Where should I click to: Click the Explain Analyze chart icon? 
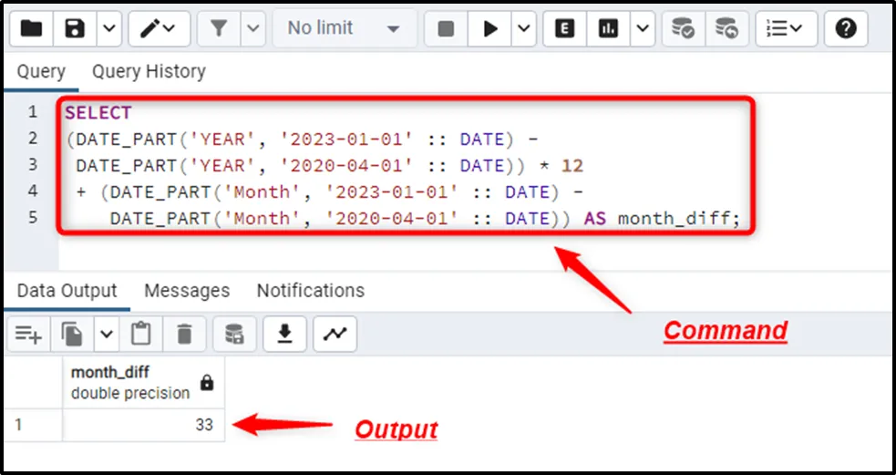tap(608, 29)
